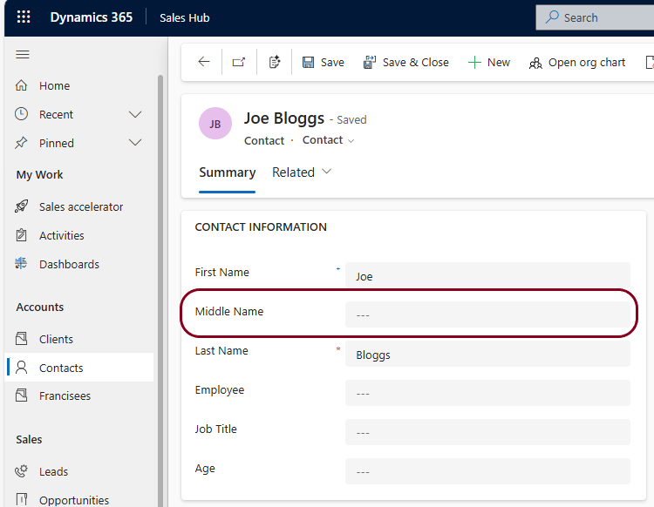Click the form assistant icon in toolbar
The height and width of the screenshot is (507, 654).
click(x=275, y=62)
